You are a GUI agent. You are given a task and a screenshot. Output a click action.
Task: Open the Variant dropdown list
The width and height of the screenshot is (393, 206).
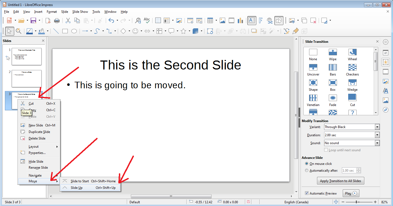pos(352,127)
